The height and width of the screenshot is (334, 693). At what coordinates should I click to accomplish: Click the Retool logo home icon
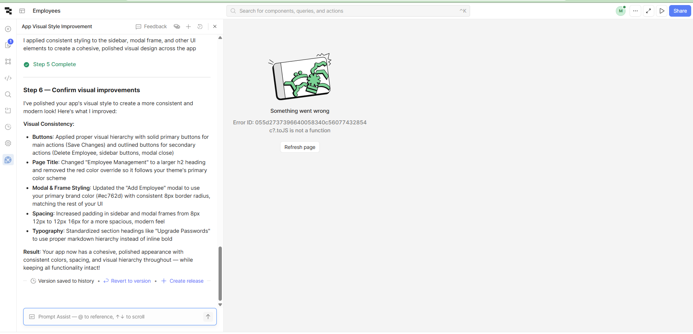pyautogui.click(x=8, y=11)
